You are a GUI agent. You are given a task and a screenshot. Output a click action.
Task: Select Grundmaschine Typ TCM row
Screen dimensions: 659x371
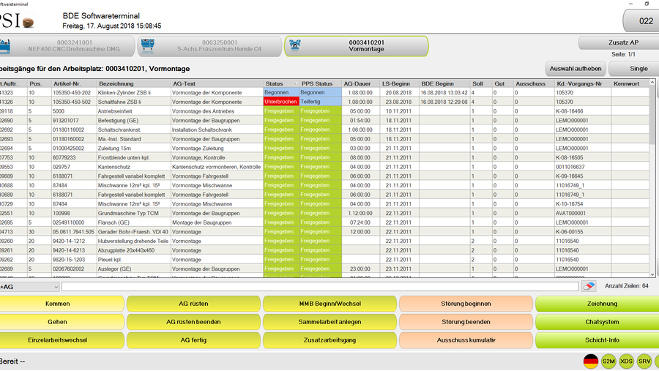[x=324, y=213]
